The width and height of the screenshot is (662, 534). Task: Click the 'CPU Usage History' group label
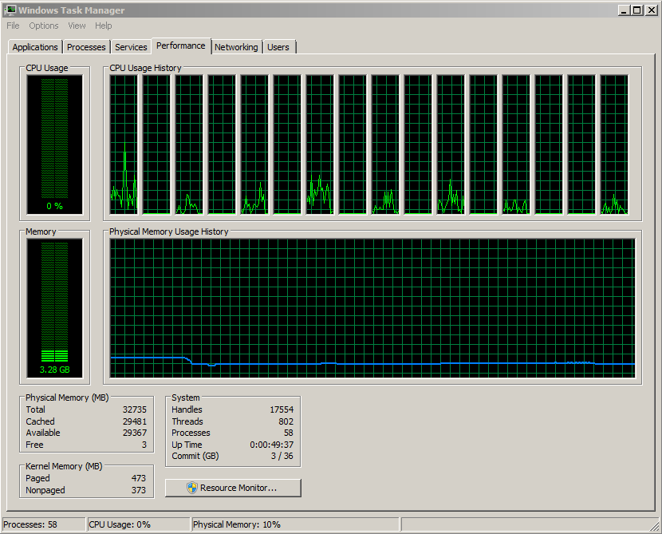click(x=145, y=68)
